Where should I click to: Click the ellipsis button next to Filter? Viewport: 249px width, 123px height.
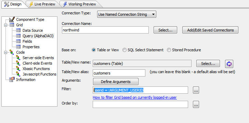coord(196,90)
